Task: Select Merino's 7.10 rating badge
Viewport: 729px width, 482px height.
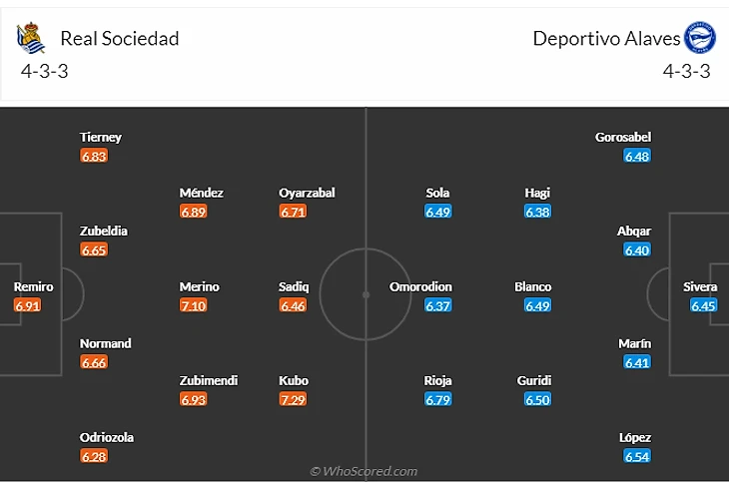Action: click(194, 305)
